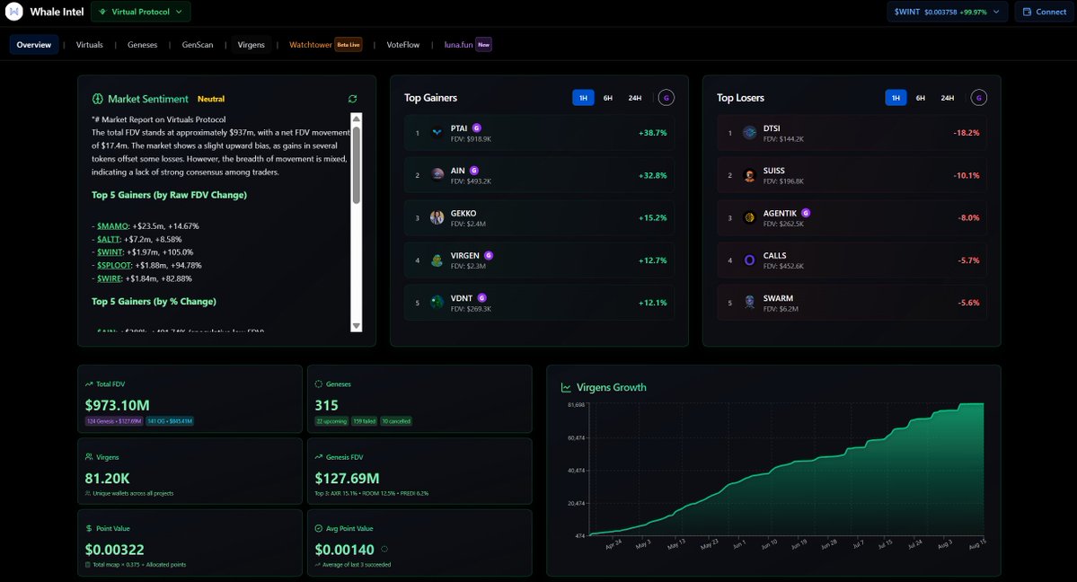Viewport: 1077px width, 582px height.
Task: Click the -18.2% loss for DTSI
Action: (x=967, y=133)
